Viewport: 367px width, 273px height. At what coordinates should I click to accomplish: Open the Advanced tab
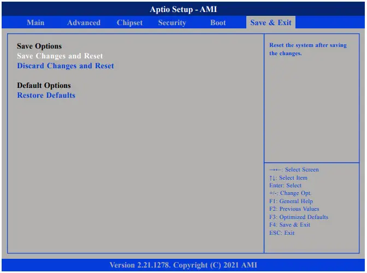84,22
